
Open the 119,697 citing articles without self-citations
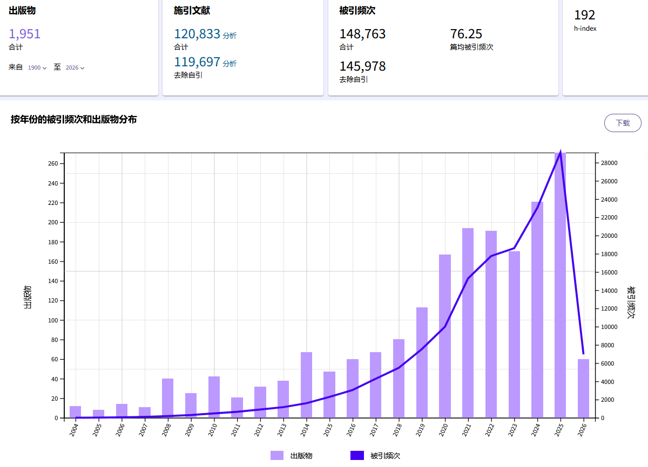click(197, 62)
